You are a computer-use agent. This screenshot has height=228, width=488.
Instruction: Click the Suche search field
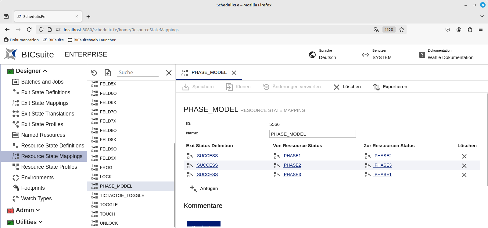click(138, 72)
